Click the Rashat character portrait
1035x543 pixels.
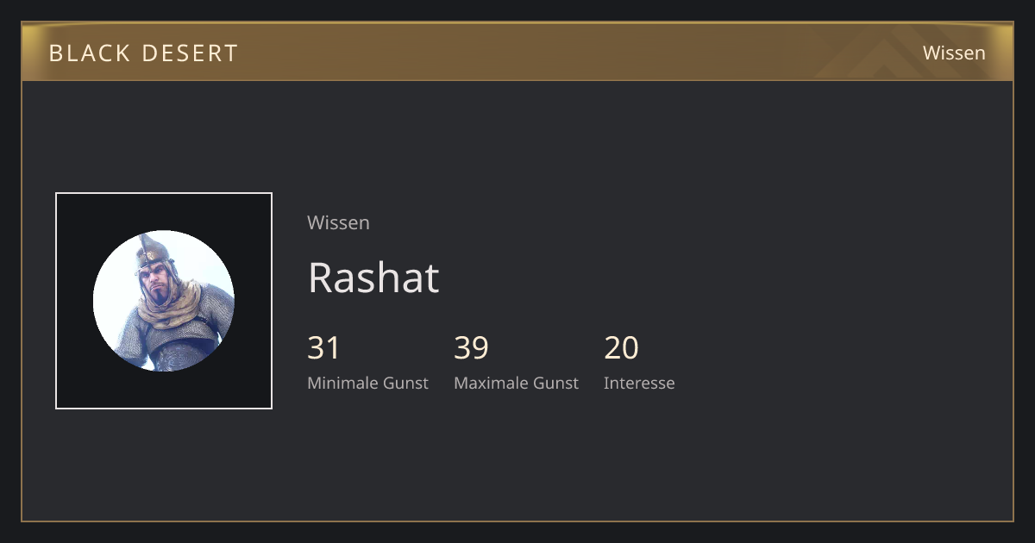pos(164,301)
